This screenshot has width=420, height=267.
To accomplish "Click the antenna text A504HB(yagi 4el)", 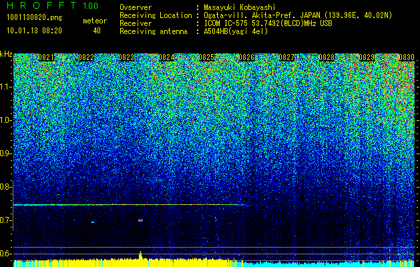I will tap(236, 31).
